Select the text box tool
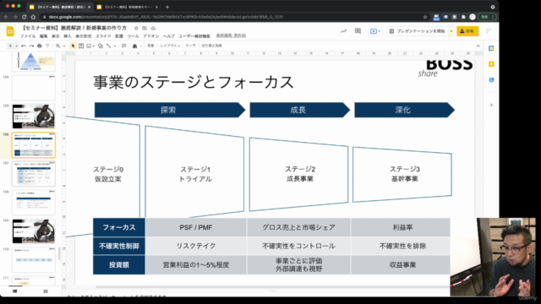The width and height of the screenshot is (541, 304). 81,46
